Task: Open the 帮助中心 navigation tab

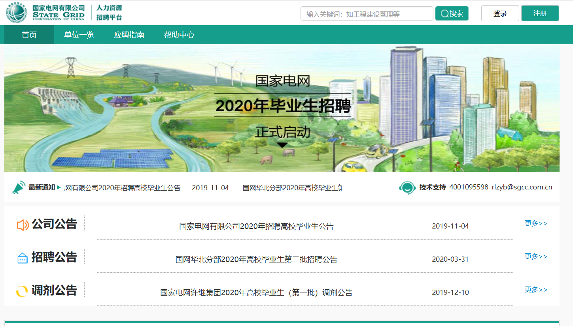Action: click(179, 35)
